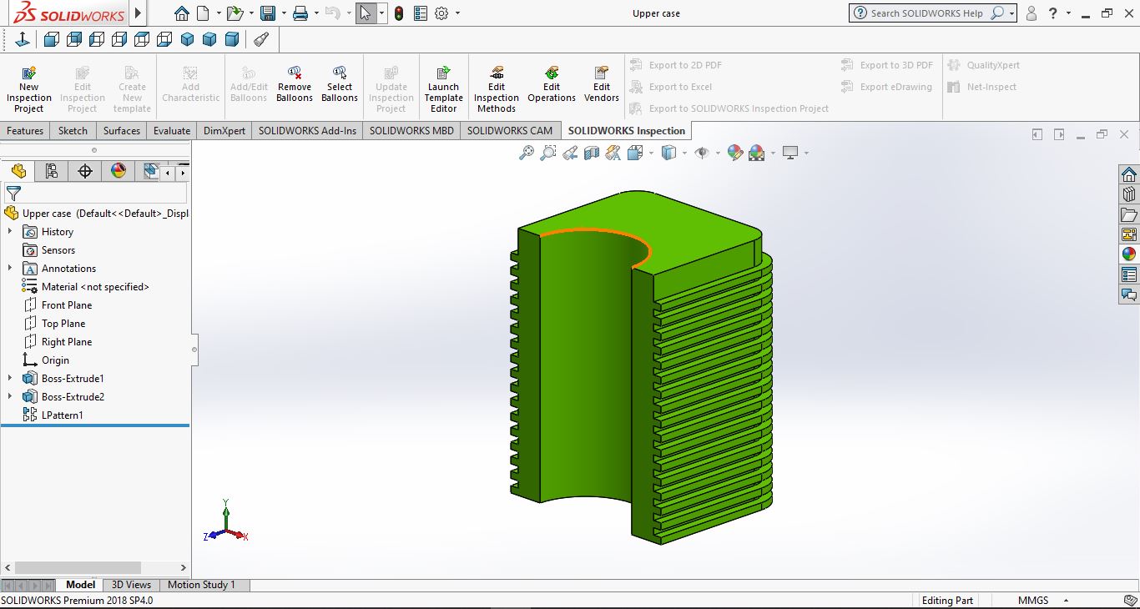Toggle the Section View icon
This screenshot has width=1140, height=609.
tap(592, 153)
